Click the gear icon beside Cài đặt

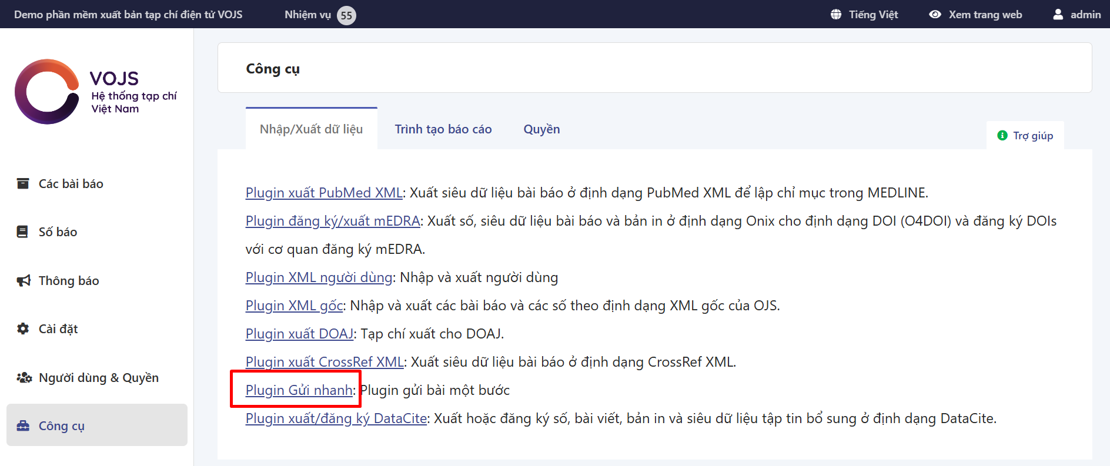[23, 328]
